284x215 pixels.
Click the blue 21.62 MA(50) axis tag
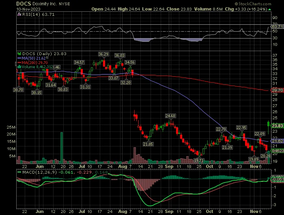point(277,141)
